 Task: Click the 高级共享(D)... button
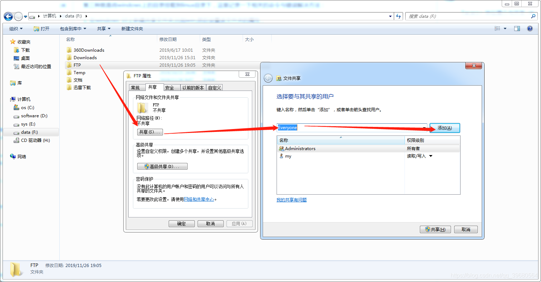tap(163, 166)
